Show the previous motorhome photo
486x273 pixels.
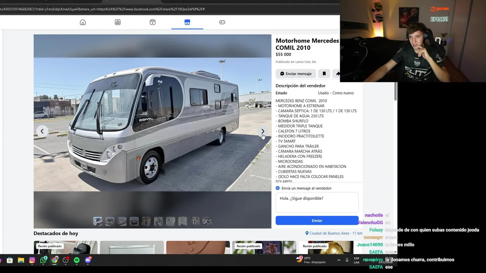42,131
